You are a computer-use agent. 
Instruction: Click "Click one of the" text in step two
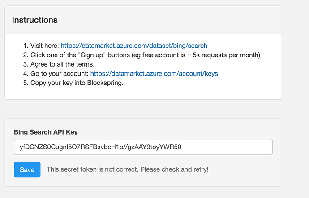tap(53, 55)
